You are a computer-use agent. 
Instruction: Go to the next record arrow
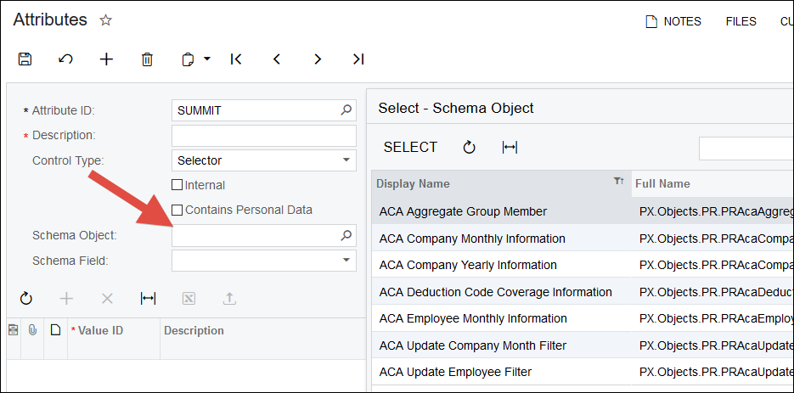[318, 59]
